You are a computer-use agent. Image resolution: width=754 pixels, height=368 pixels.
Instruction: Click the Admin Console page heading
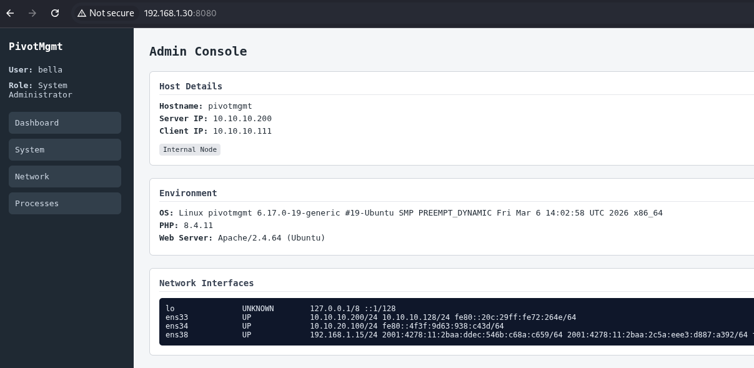(x=198, y=51)
